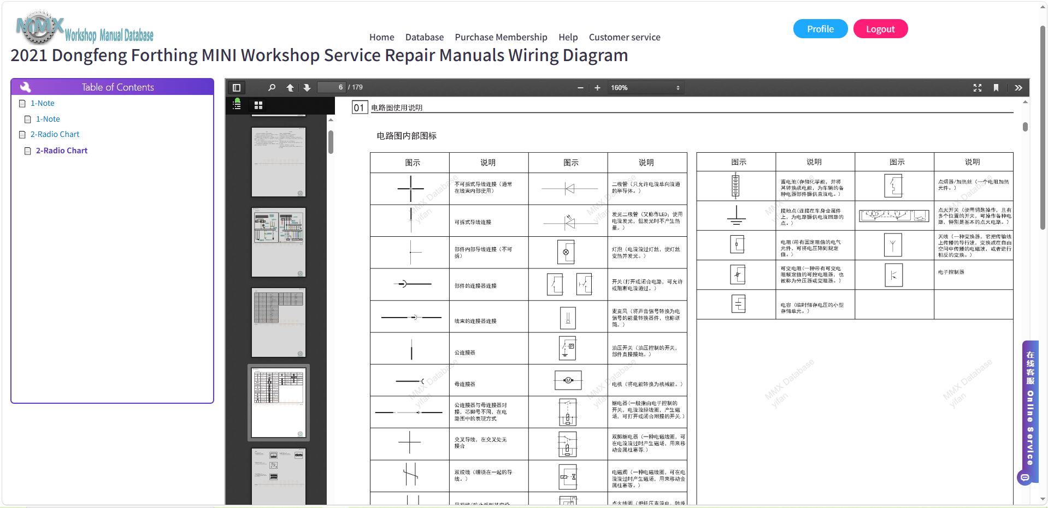Open the Database menu link
1048x508 pixels.
(425, 37)
